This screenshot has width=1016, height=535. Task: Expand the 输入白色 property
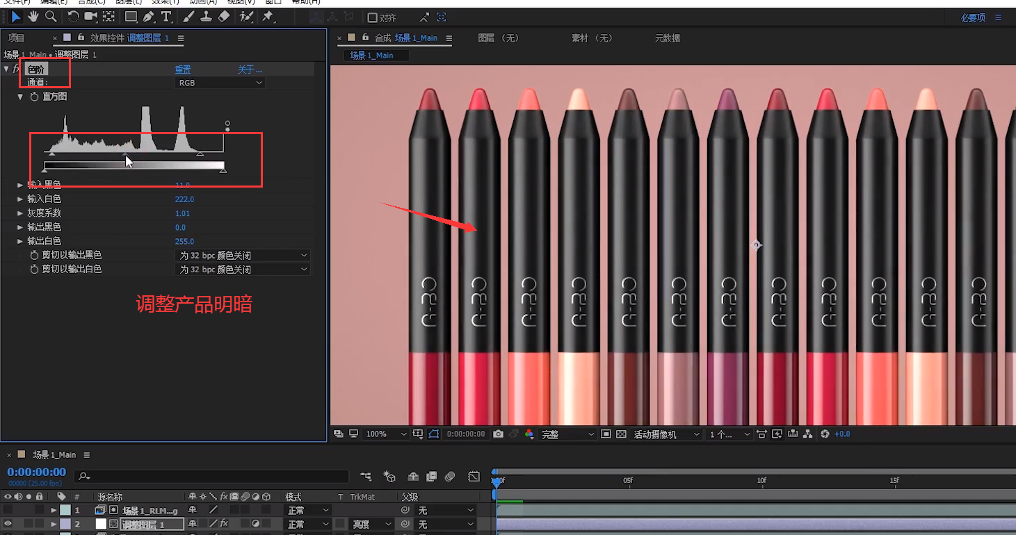[x=20, y=199]
